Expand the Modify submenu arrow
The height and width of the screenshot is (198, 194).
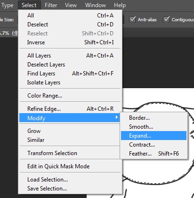[116, 117]
